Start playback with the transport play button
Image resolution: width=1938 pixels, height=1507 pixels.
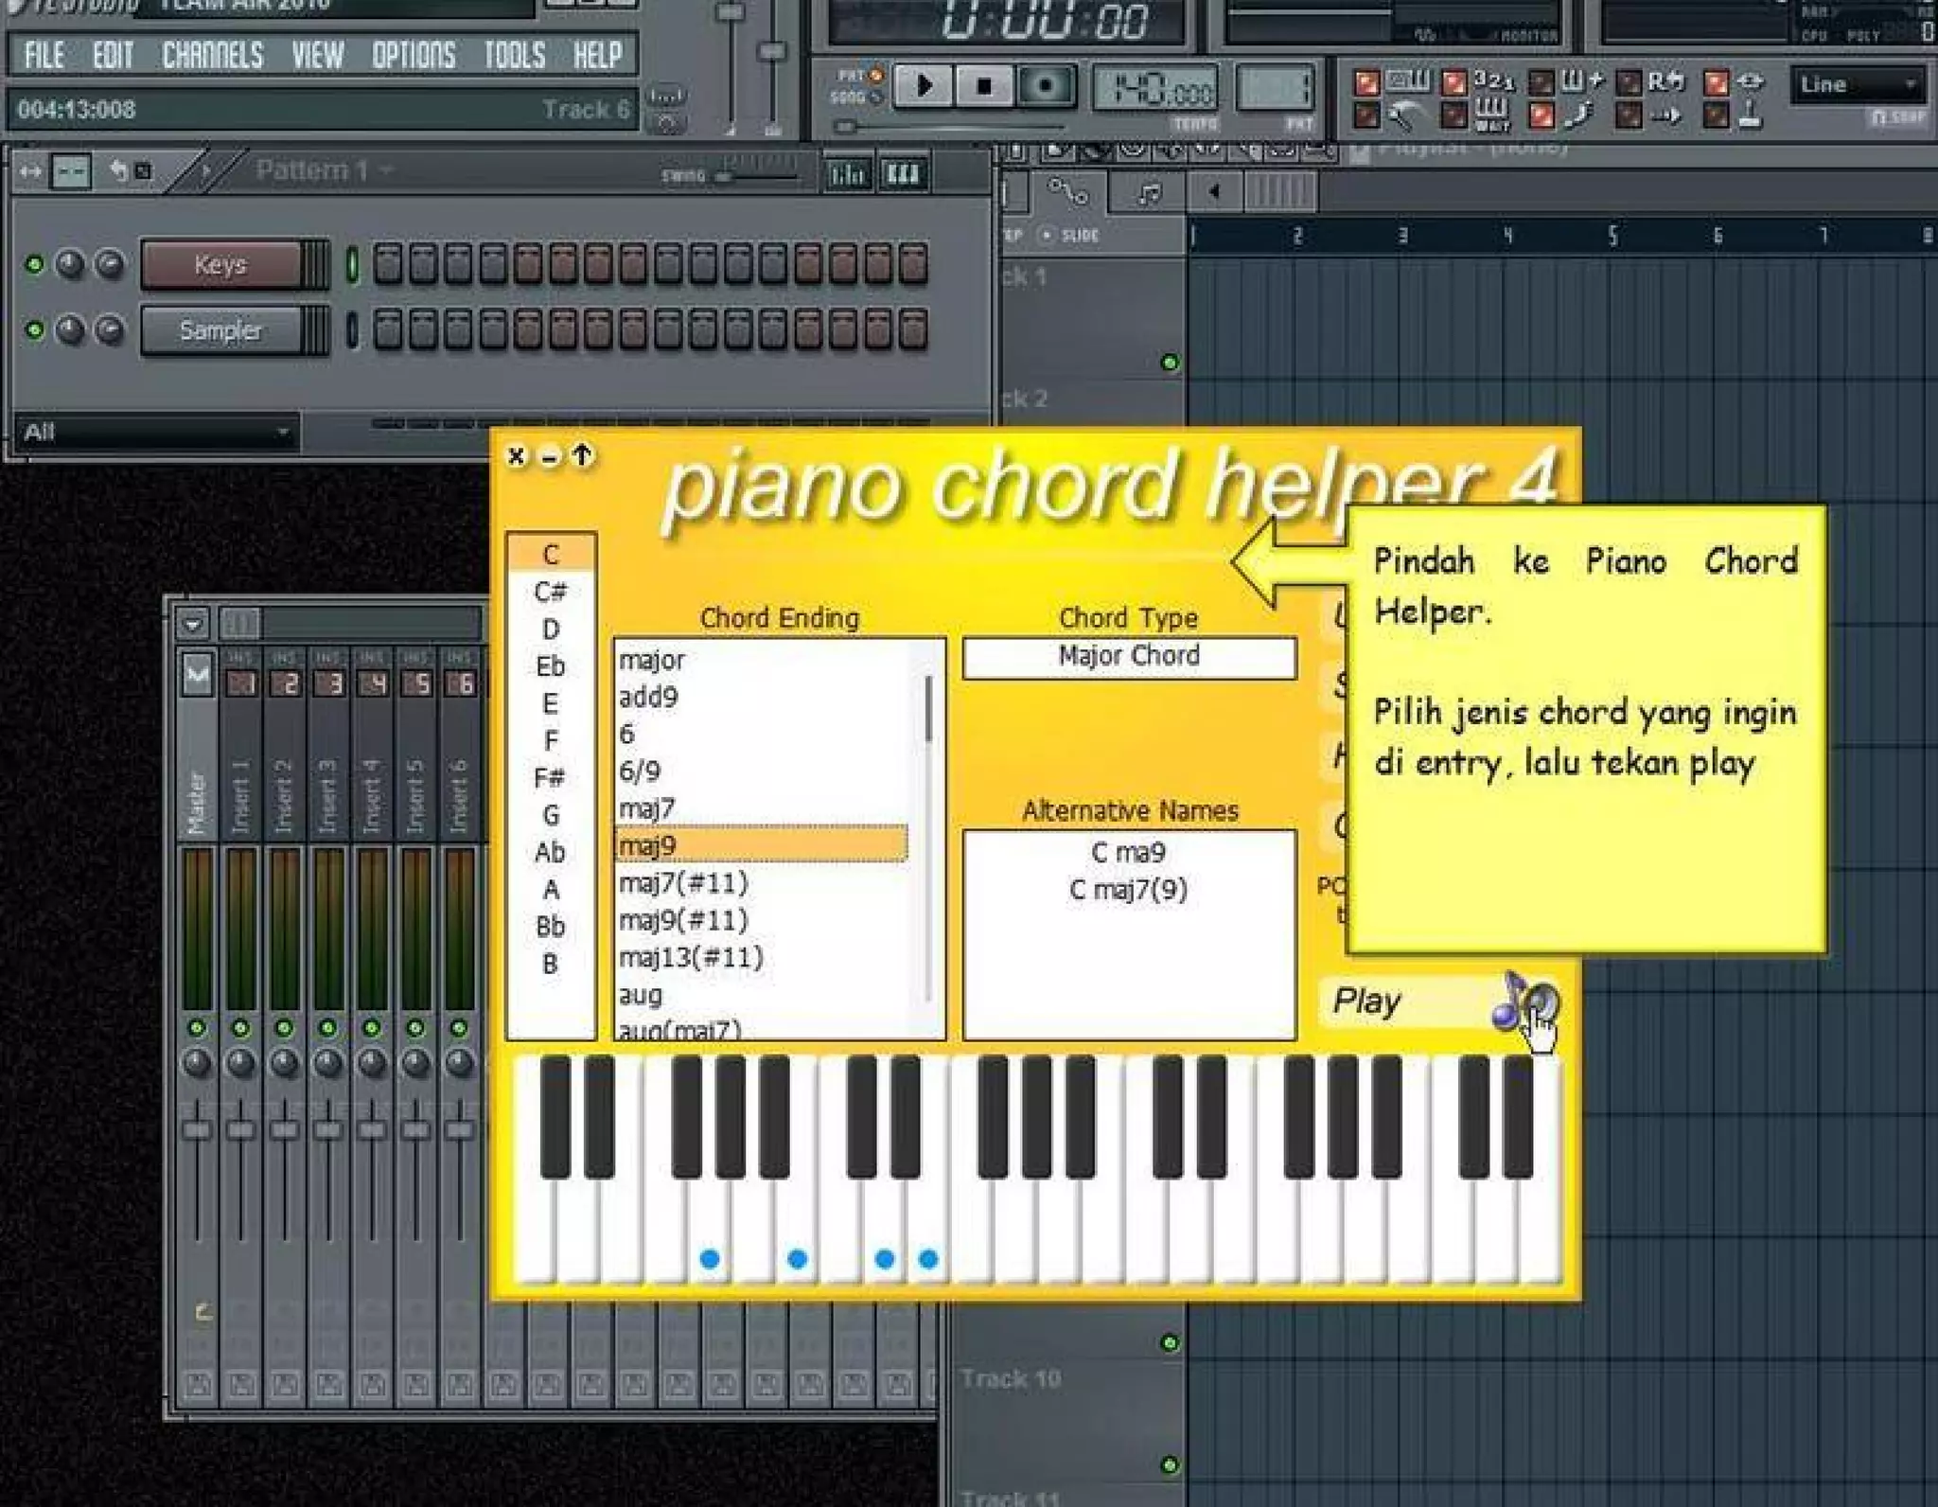coord(924,86)
